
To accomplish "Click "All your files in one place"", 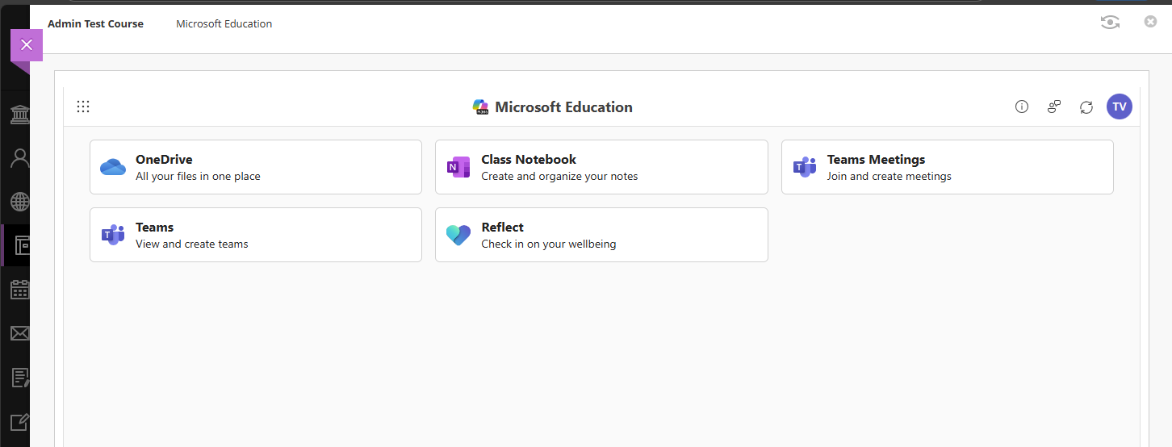I will (x=198, y=176).
